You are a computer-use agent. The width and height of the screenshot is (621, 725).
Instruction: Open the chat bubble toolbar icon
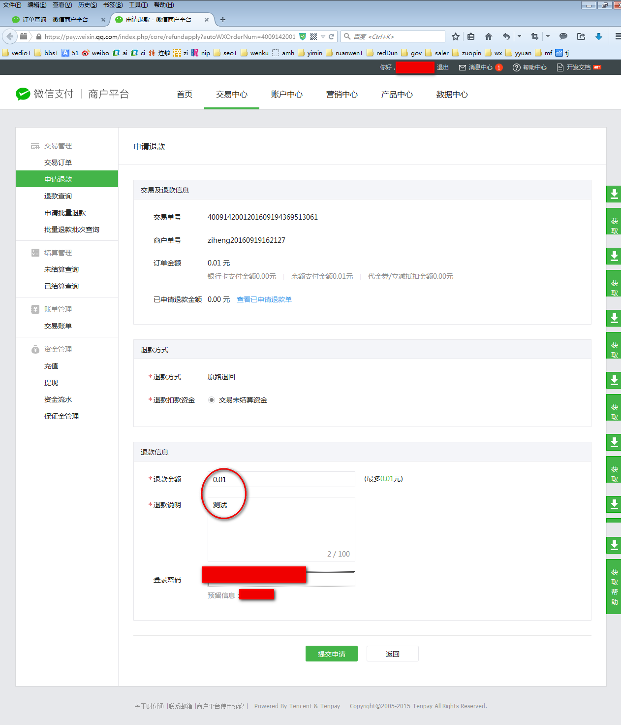click(563, 36)
